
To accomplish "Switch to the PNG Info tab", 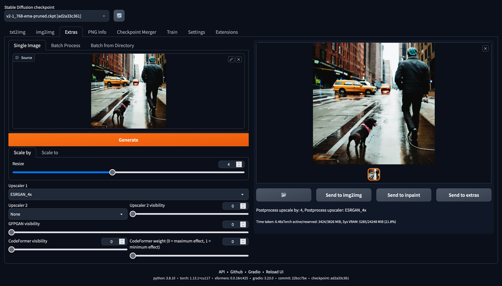I will pos(97,32).
